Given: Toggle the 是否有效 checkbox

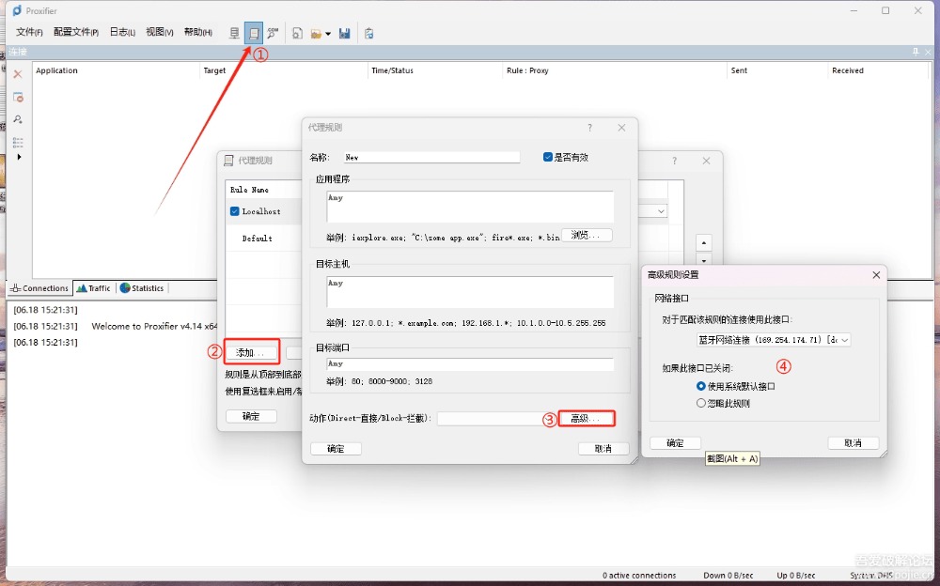Looking at the screenshot, I should tap(548, 157).
